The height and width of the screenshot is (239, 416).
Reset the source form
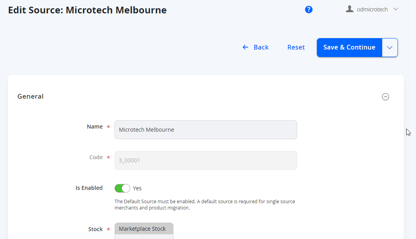(x=296, y=47)
